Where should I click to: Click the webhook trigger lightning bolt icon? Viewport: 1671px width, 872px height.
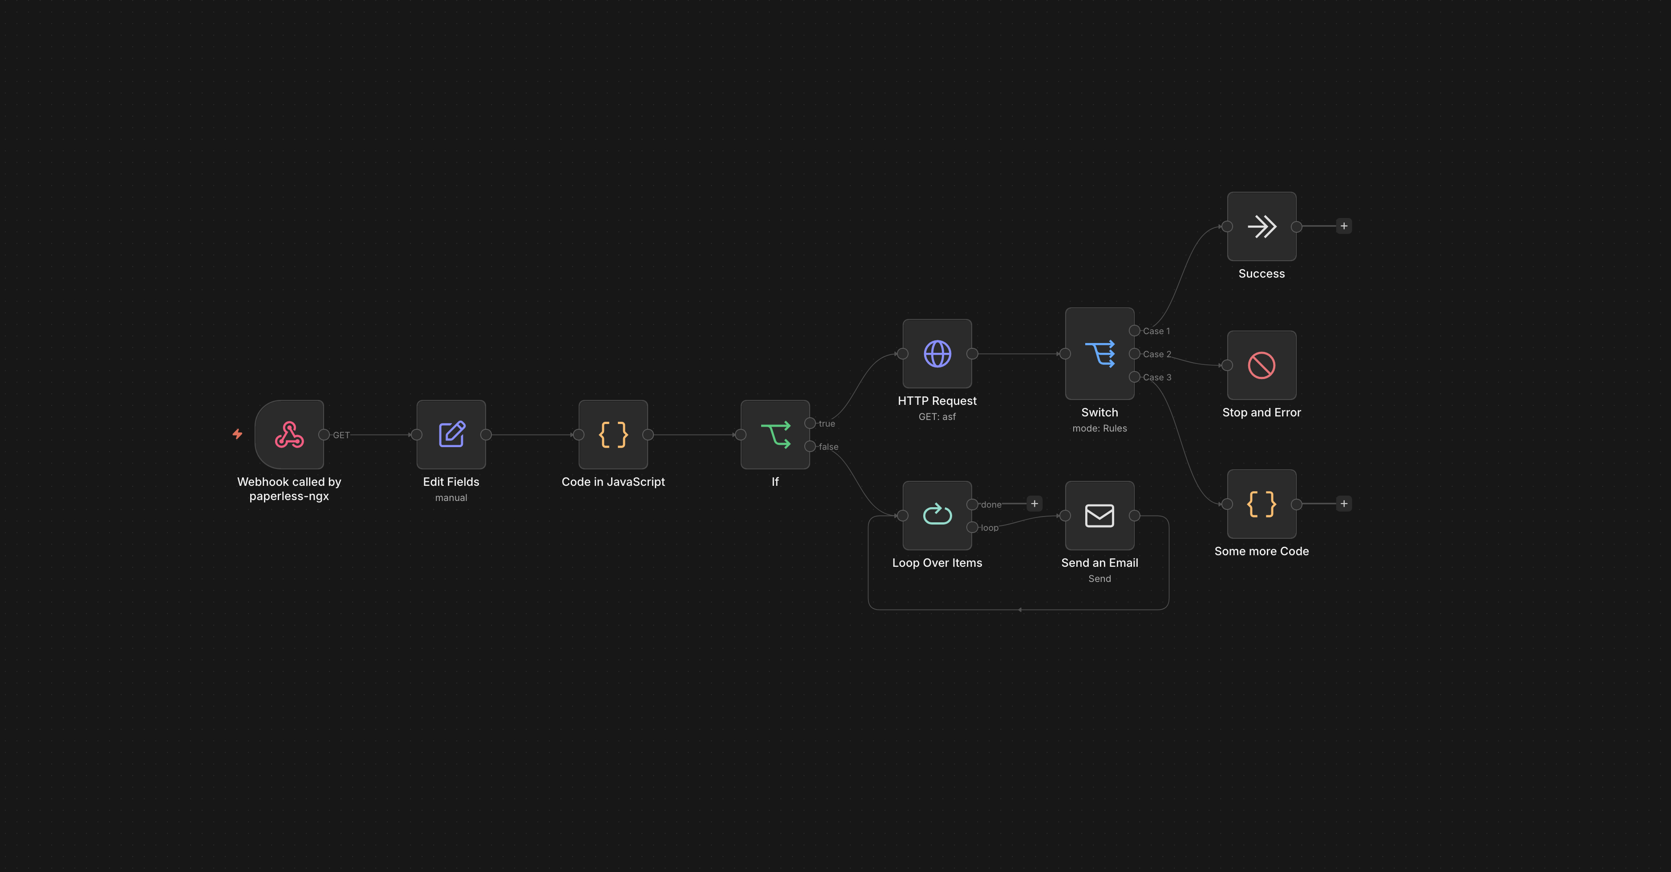[237, 434]
